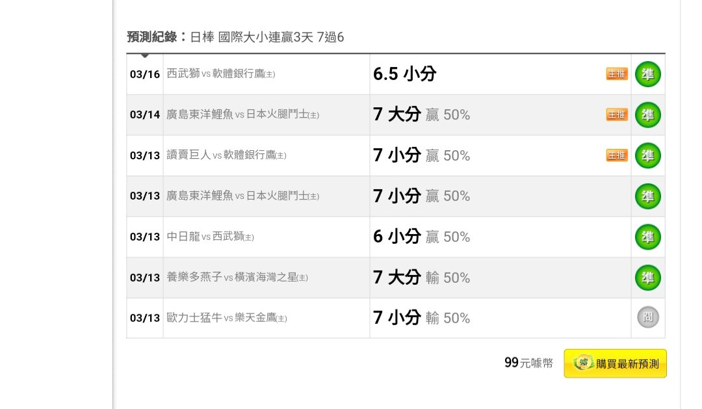Open 歐力士猛牛 vs 樂天金鷹 matchup
The image size is (702, 409).
(227, 317)
